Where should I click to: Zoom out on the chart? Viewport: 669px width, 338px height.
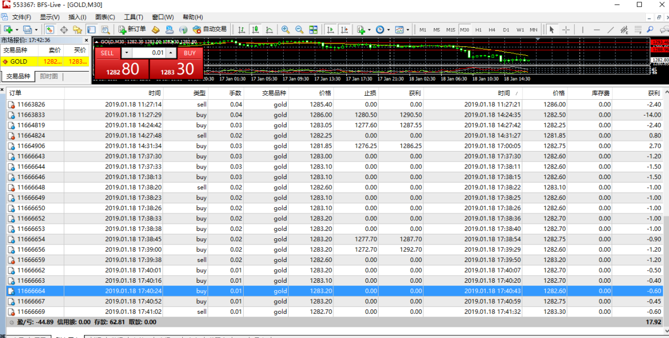(299, 29)
